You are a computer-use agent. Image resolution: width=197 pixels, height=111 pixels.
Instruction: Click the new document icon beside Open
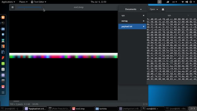163,10
